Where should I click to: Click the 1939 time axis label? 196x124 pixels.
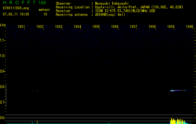171,27
